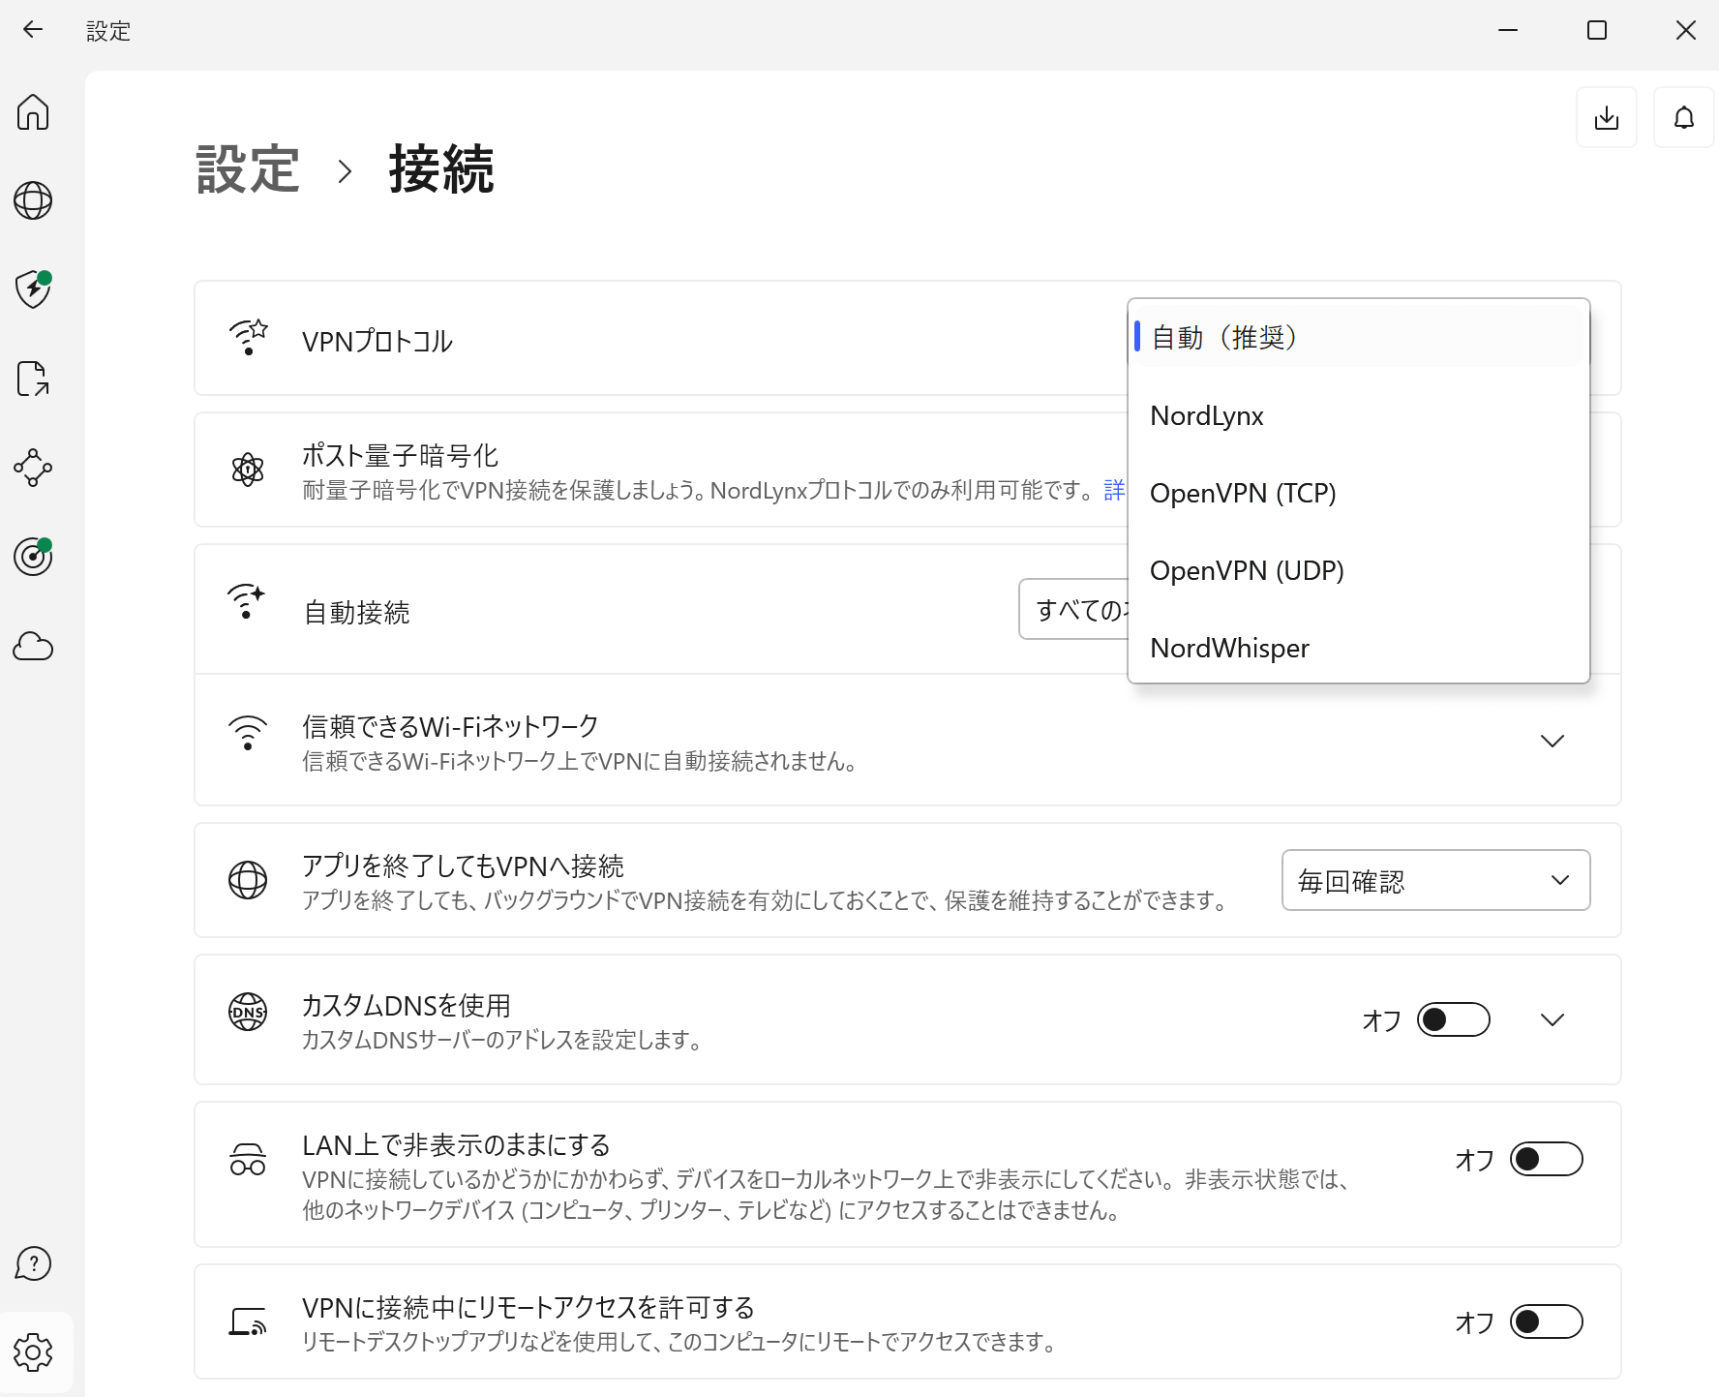Toggle カスタムDNSを使用 switch
The height and width of the screenshot is (1397, 1719).
[x=1453, y=1019]
